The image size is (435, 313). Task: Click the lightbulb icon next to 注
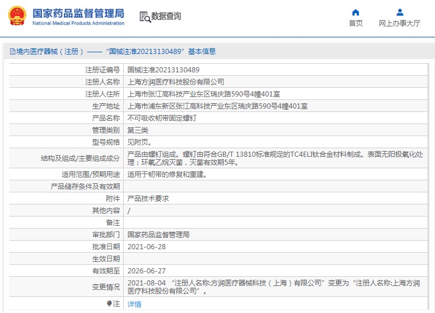point(109,304)
